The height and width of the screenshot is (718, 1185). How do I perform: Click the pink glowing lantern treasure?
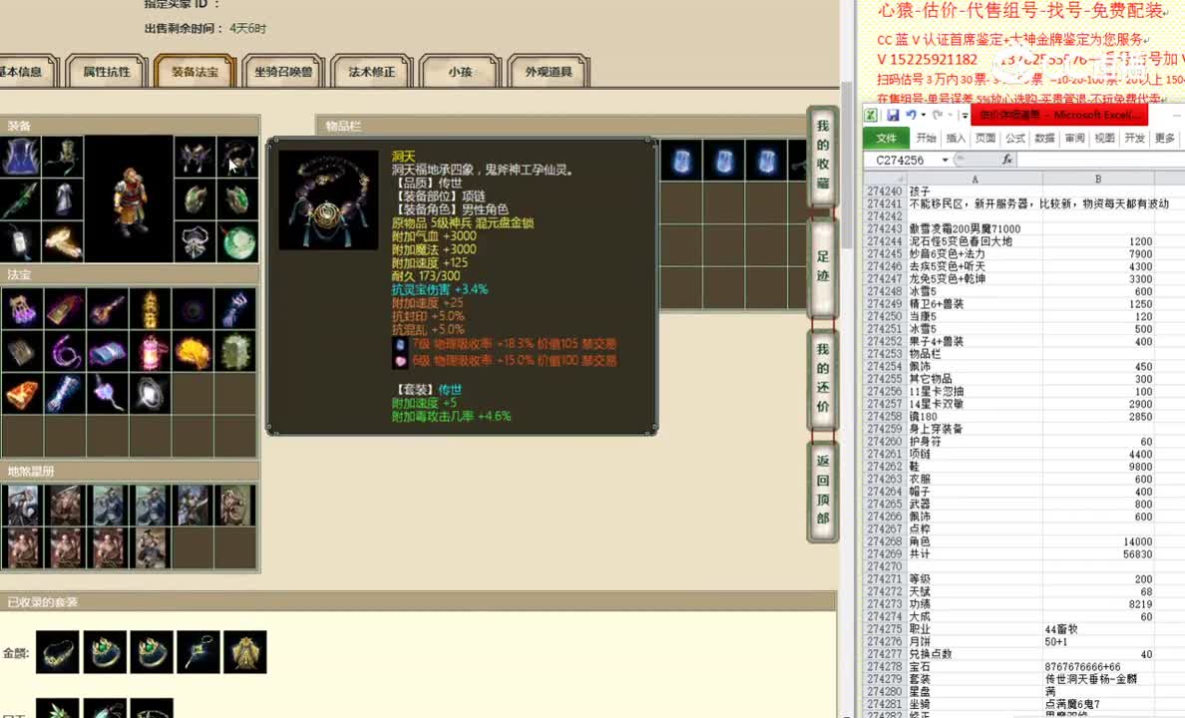tap(150, 351)
